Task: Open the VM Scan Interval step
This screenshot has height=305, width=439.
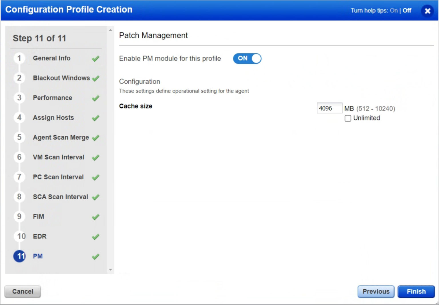Action: (x=58, y=157)
